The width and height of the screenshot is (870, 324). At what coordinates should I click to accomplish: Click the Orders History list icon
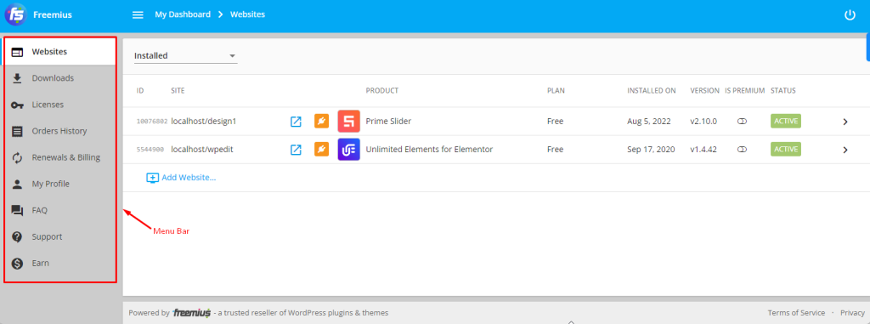pyautogui.click(x=18, y=132)
